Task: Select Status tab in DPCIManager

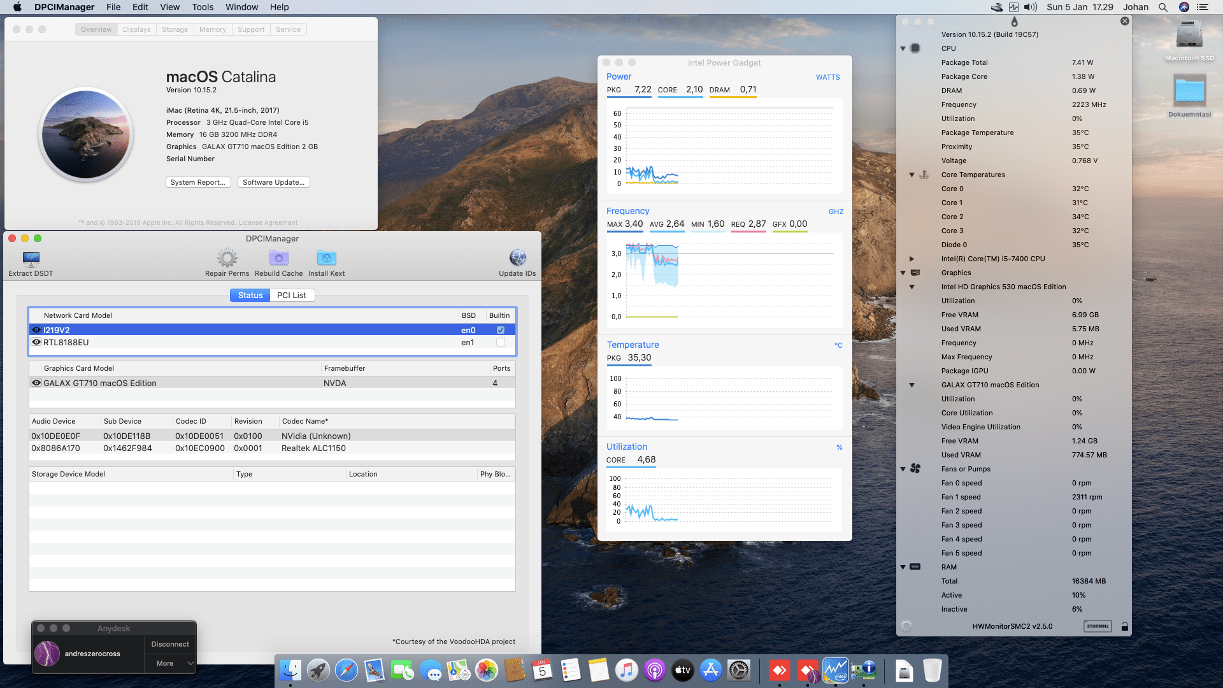Action: (x=250, y=295)
